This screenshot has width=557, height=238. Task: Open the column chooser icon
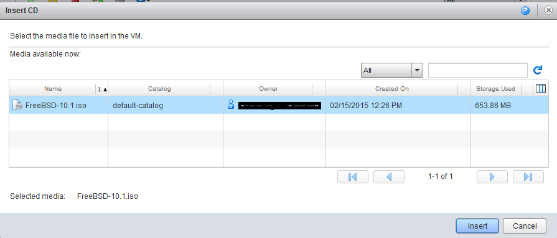540,88
